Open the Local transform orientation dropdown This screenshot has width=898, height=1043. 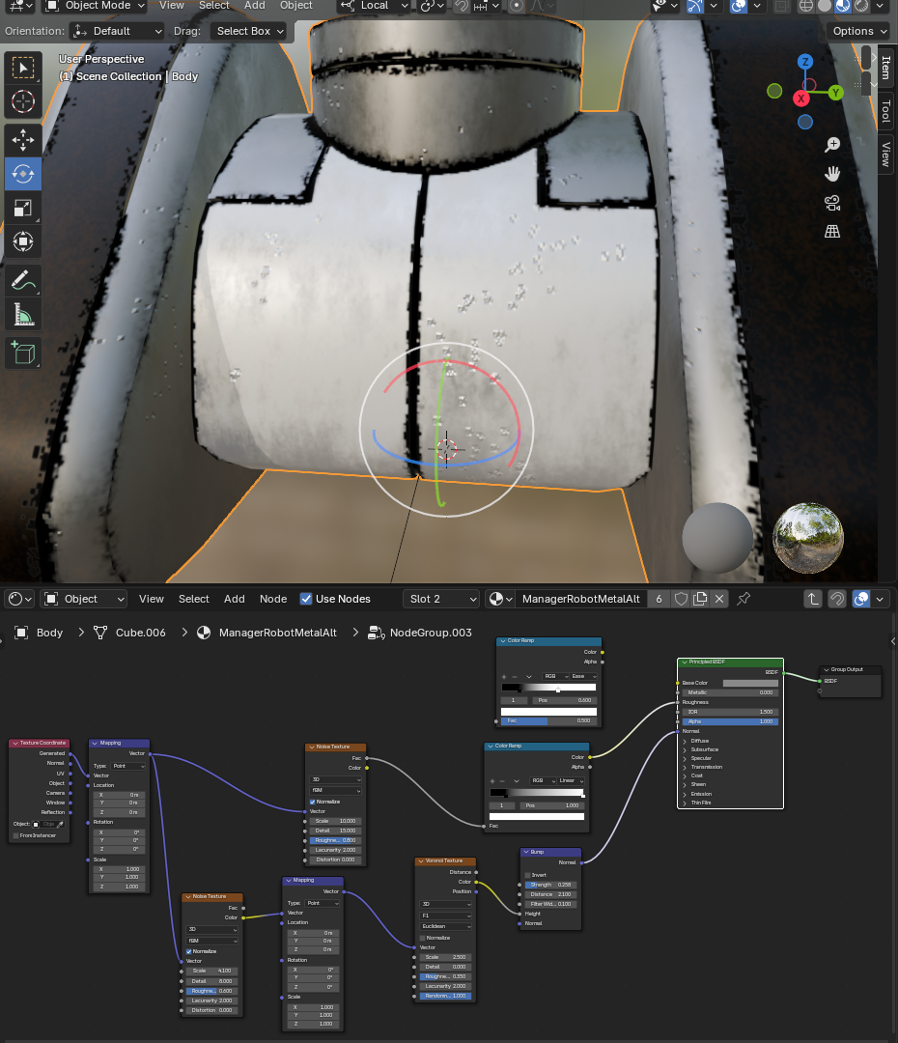click(x=375, y=6)
